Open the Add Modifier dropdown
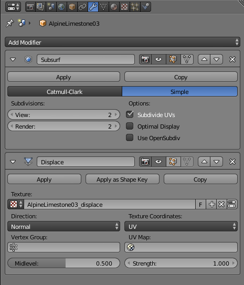This screenshot has width=244, height=285. pyautogui.click(x=122, y=42)
